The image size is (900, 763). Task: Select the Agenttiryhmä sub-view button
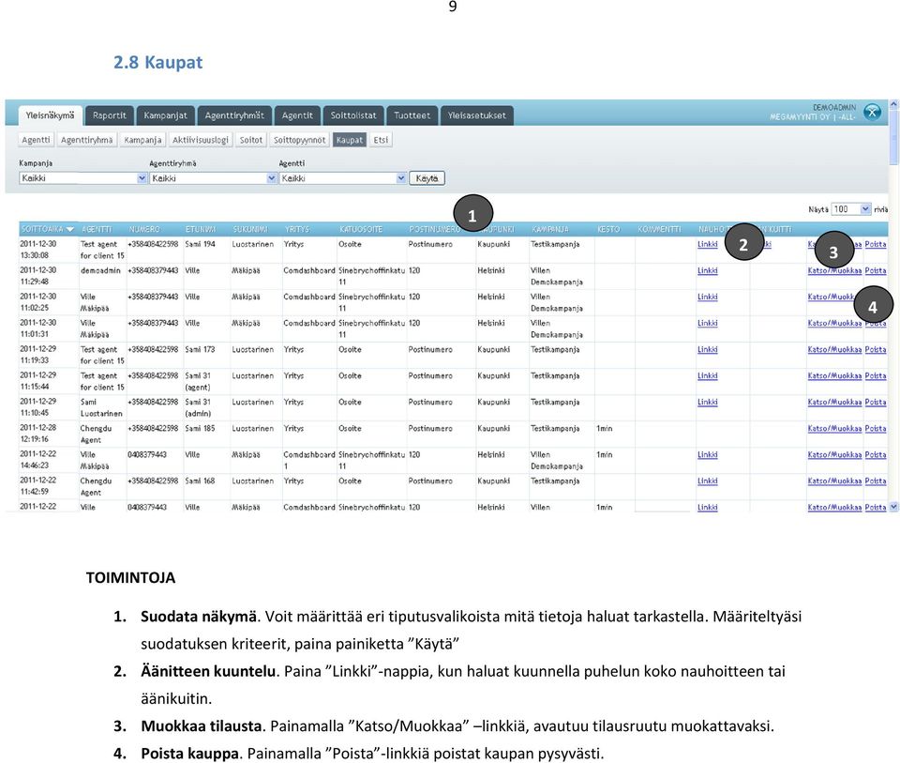click(86, 140)
